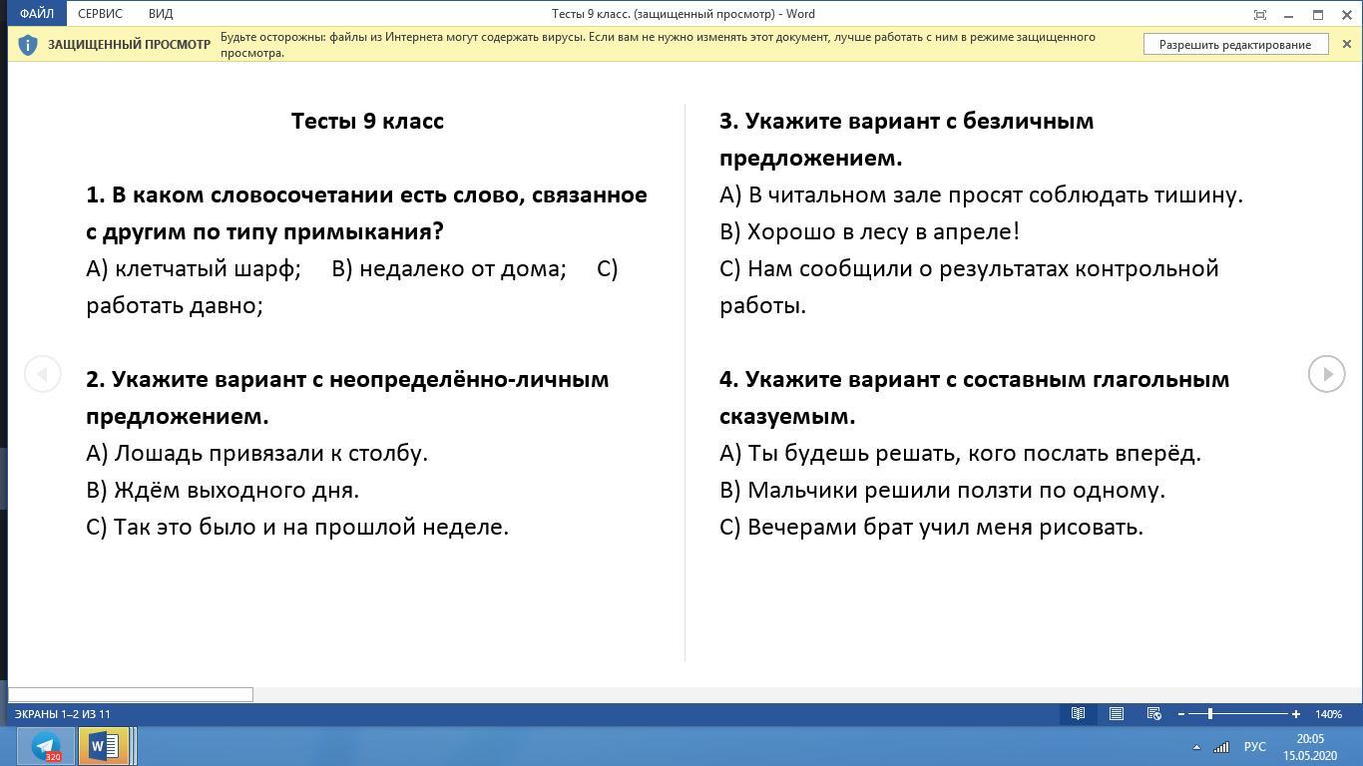The height and width of the screenshot is (766, 1363).
Task: Open the СЕРВИС menu
Action: 100,14
